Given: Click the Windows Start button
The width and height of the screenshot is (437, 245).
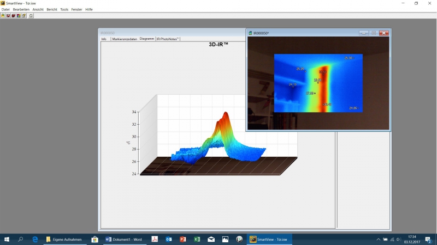Looking at the screenshot, I should (7, 239).
